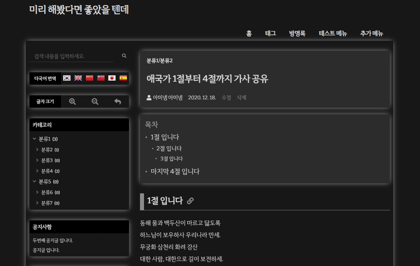
Task: Expand the 분류4 chevron
Action: click(x=37, y=171)
